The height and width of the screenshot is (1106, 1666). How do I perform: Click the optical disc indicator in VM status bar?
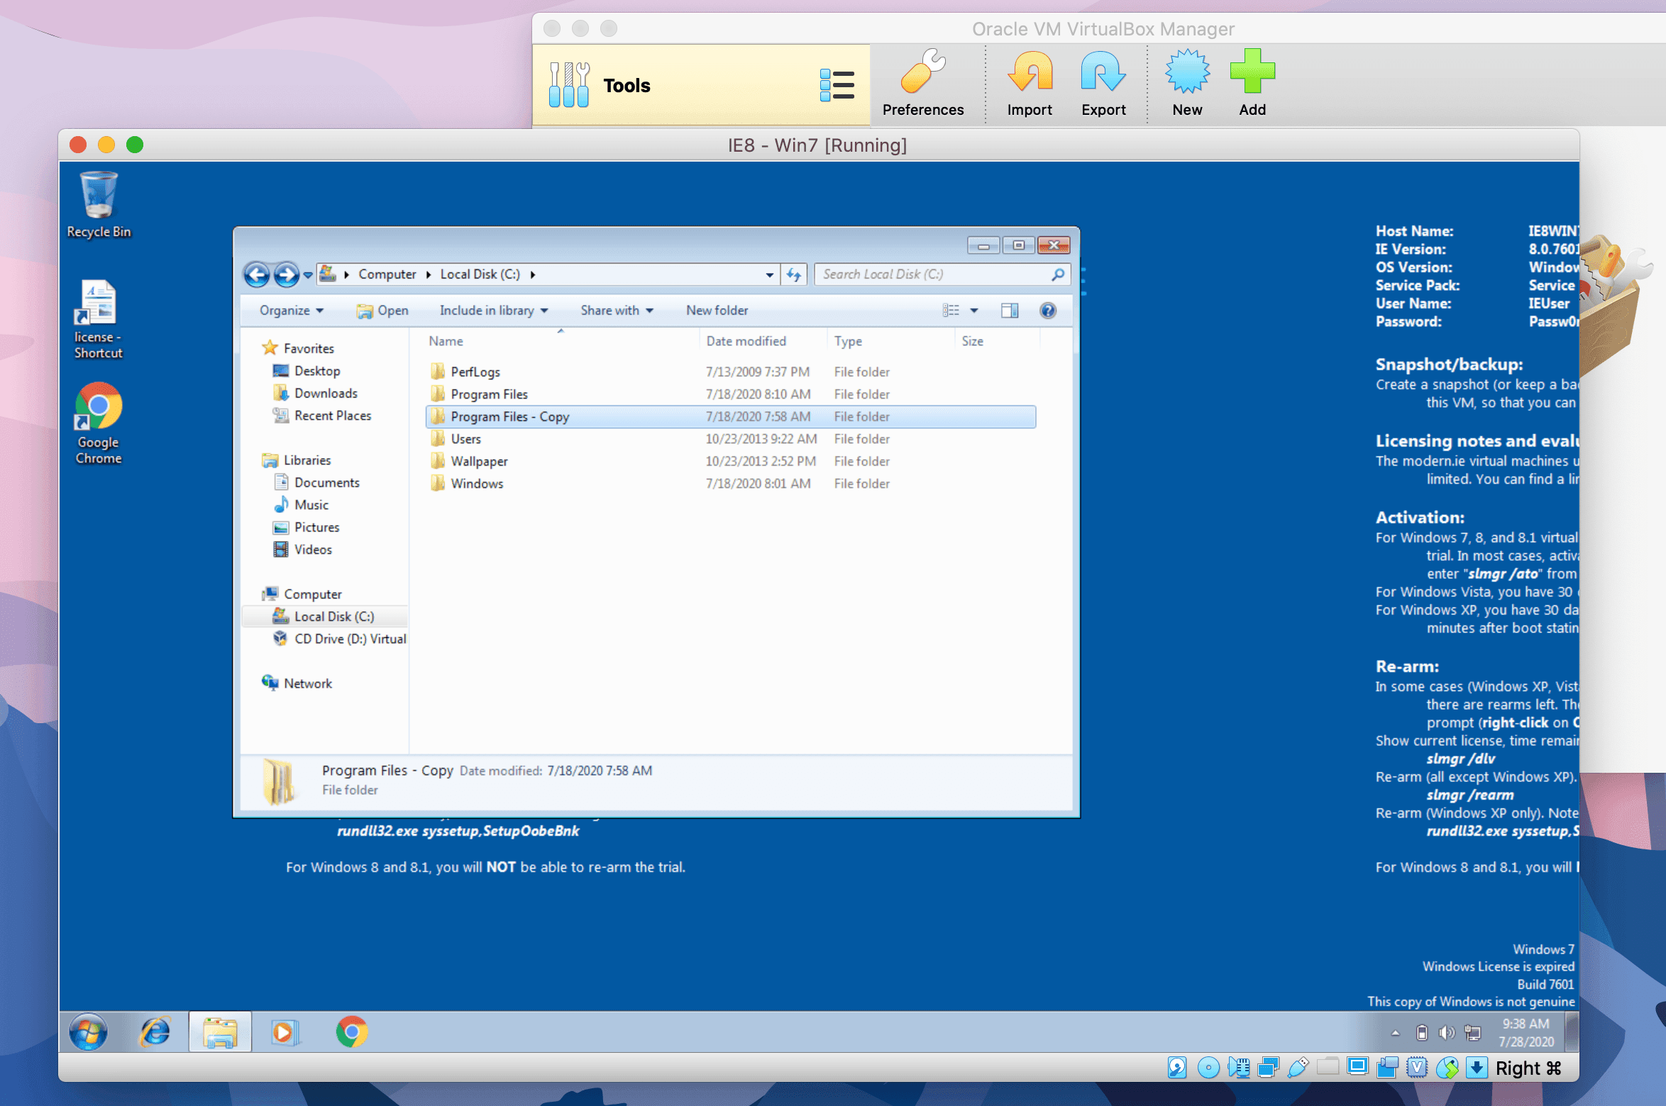pos(1208,1067)
